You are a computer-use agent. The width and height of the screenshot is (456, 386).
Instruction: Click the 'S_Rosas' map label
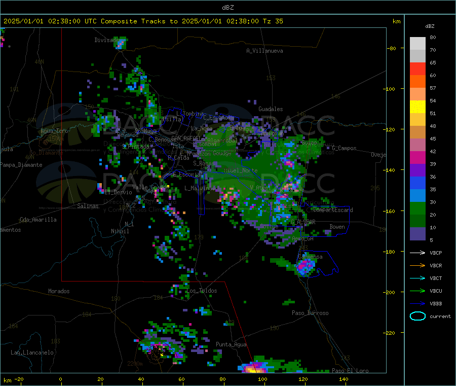[x=204, y=163]
